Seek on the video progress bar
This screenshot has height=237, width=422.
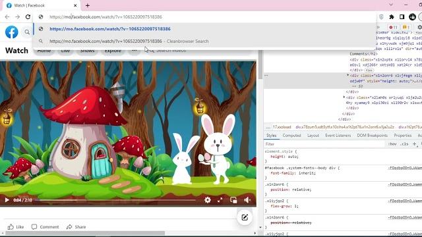tap(115, 200)
